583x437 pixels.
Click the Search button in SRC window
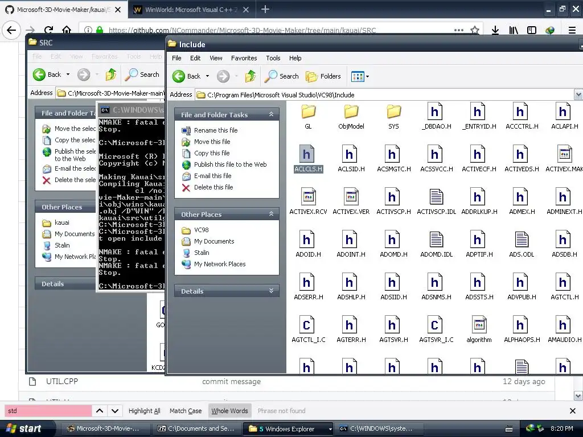(142, 75)
